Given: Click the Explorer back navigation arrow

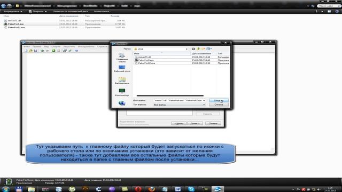Looking at the screenshot, I should click(x=3, y=6).
